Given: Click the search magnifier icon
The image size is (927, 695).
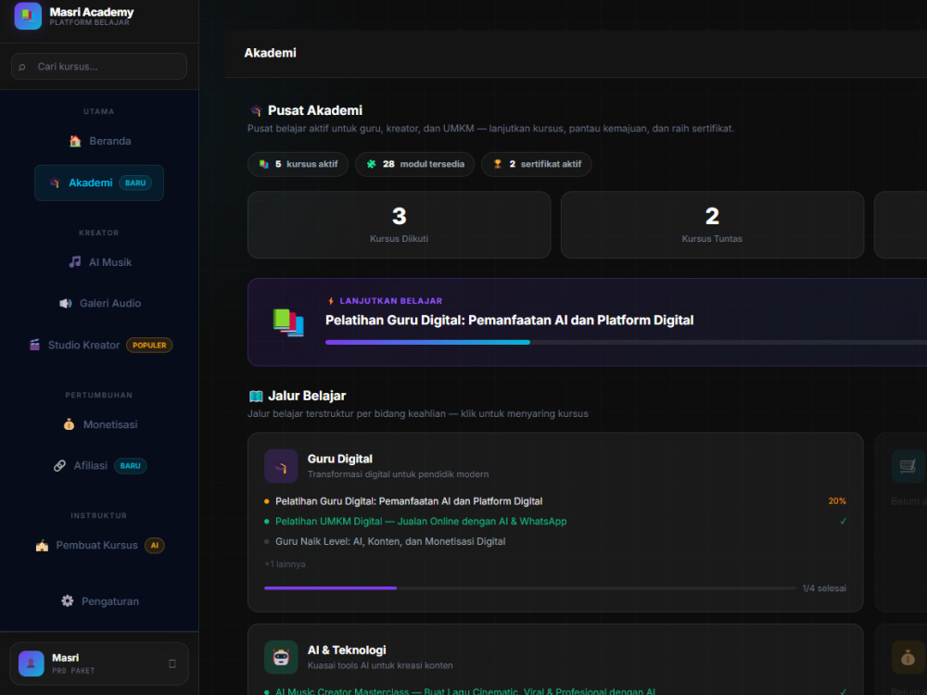Looking at the screenshot, I should (x=22, y=67).
